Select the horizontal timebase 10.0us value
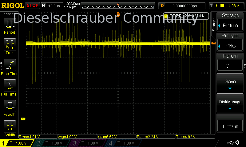 pyautogui.click(x=54, y=6)
